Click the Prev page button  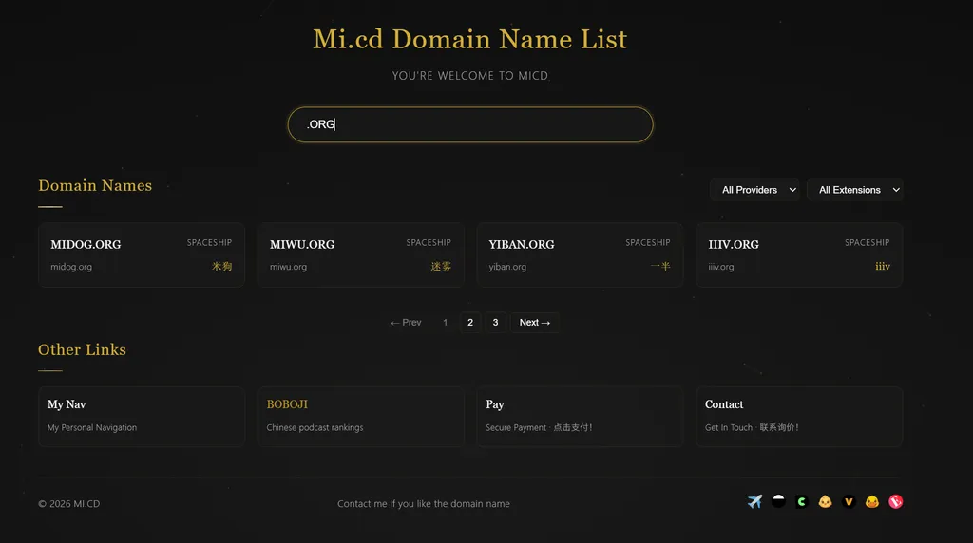406,323
